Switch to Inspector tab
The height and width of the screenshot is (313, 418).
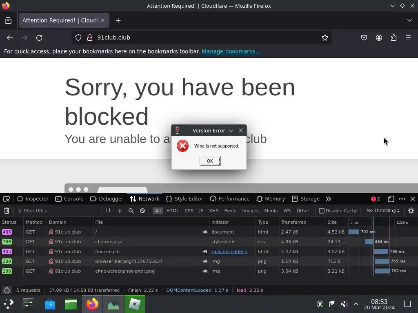pyautogui.click(x=33, y=199)
